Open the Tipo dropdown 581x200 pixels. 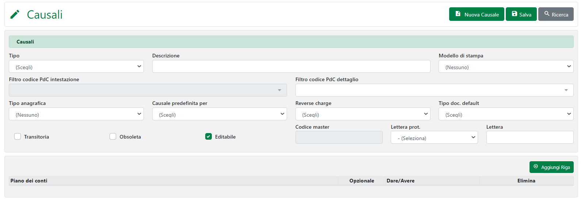pyautogui.click(x=76, y=67)
